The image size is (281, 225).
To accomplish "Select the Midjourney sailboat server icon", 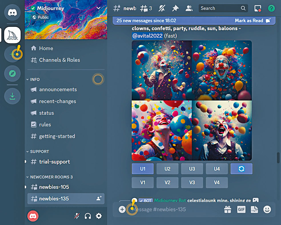I will click(x=12, y=35).
